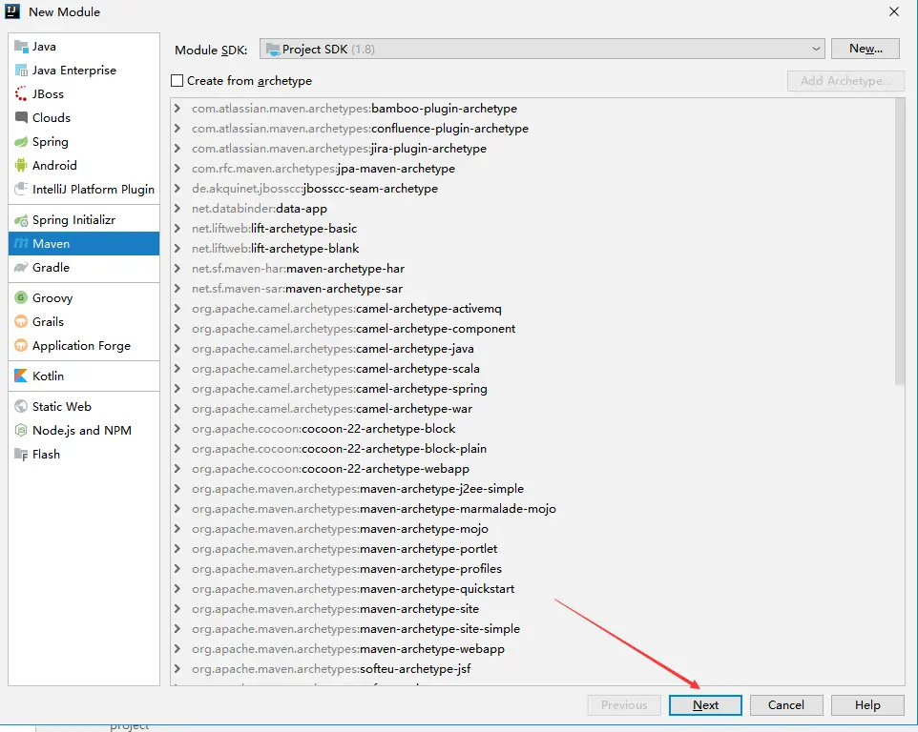Select maven-archetype-mojo row
The width and height of the screenshot is (918, 732).
coord(532,529)
